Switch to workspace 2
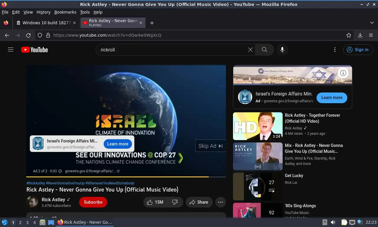 20,223
